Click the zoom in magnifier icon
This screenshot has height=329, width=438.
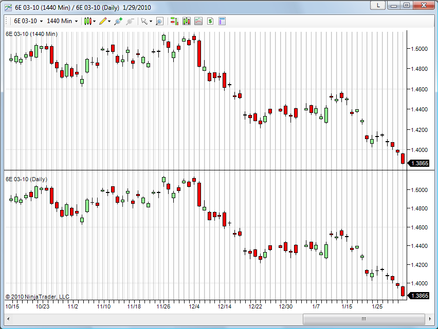(x=118, y=21)
